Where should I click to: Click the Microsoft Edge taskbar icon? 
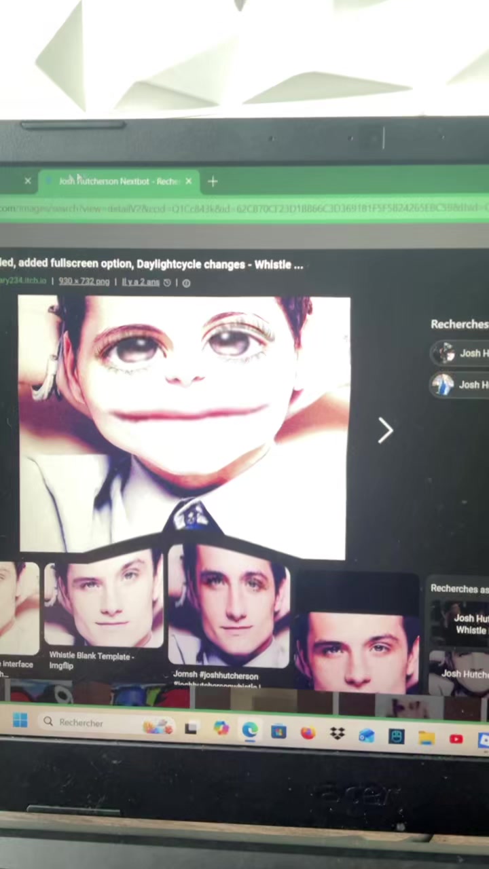pyautogui.click(x=250, y=730)
